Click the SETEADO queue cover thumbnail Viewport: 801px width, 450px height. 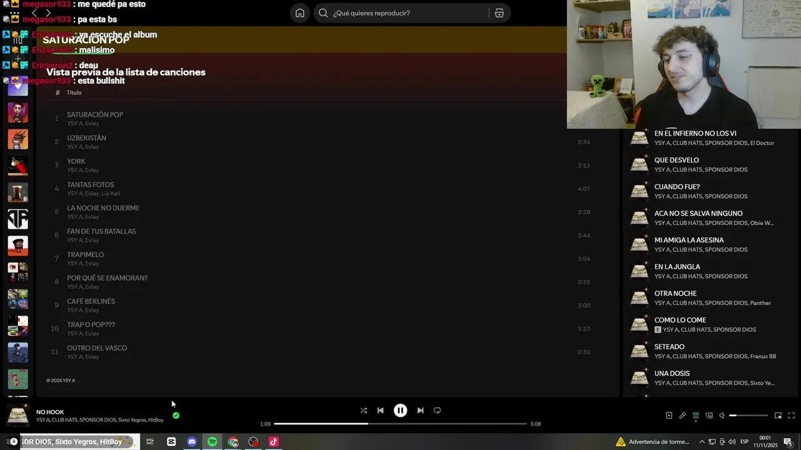(x=640, y=351)
